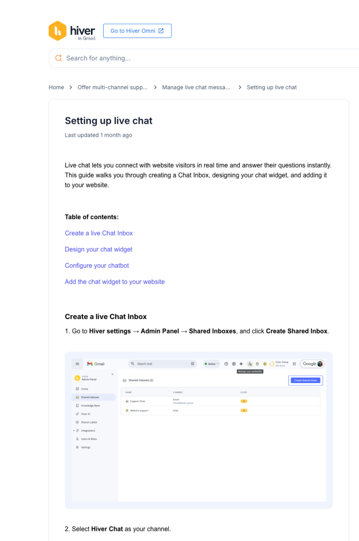The width and height of the screenshot is (359, 541).
Task: Select the Hiver AI sidebar icon
Action: [x=77, y=414]
